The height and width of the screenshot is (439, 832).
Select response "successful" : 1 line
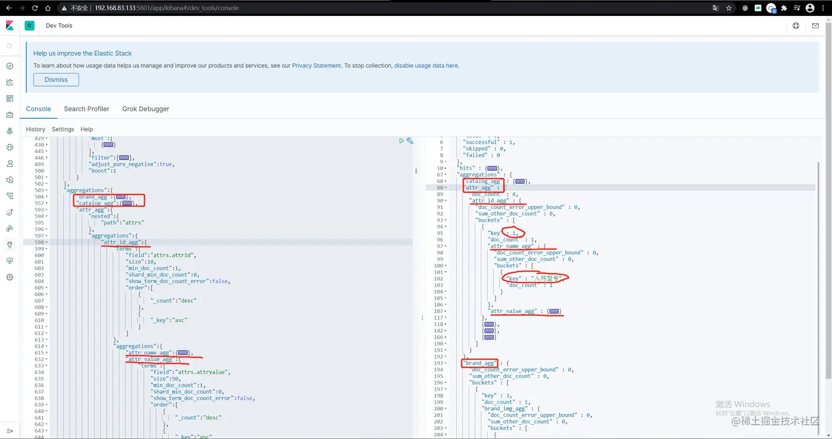[489, 142]
